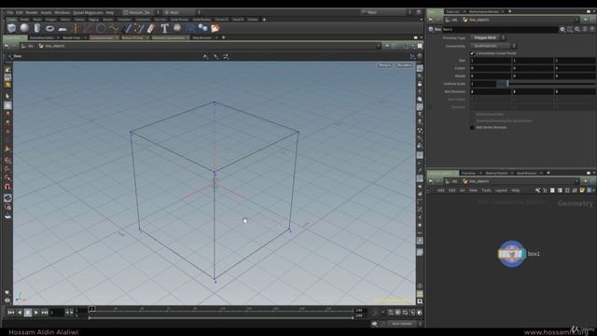Switch to the Motion FX View tab

132,37
